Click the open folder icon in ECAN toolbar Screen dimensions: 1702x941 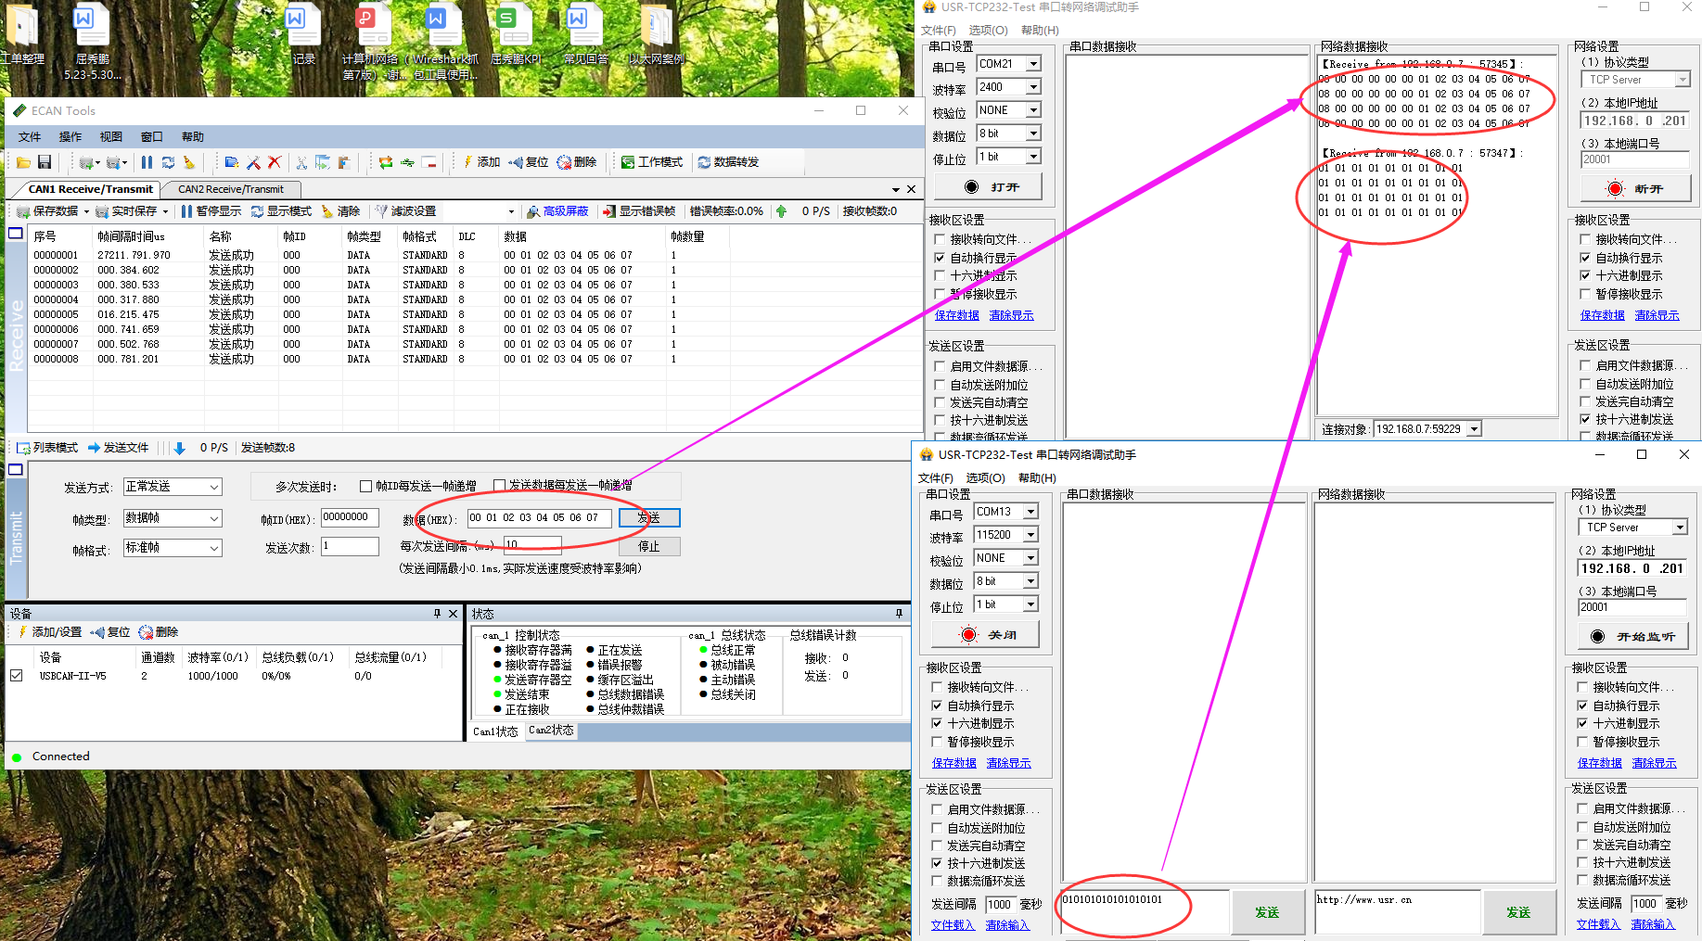coord(23,162)
